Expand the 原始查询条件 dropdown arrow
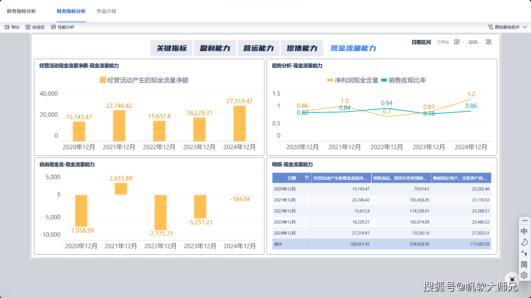The image size is (531, 298). click(x=525, y=27)
